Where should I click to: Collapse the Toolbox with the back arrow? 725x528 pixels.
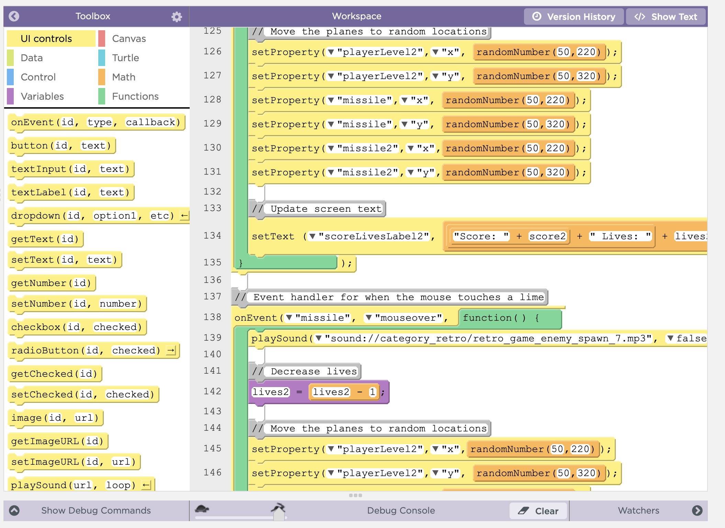(x=14, y=16)
